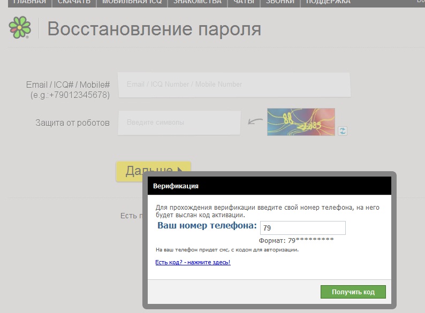Click the ICQ flower logo
425x313 pixels.
[20, 28]
